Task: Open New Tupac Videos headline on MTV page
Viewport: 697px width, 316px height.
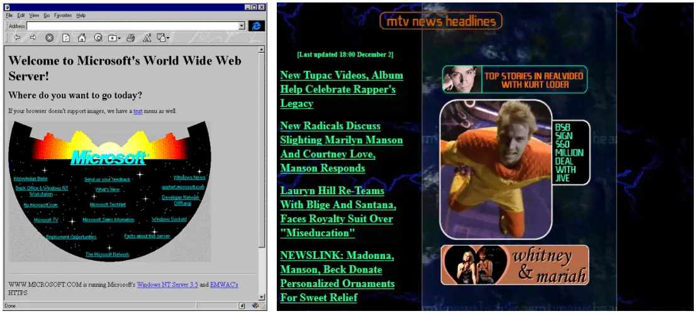Action: 342,89
